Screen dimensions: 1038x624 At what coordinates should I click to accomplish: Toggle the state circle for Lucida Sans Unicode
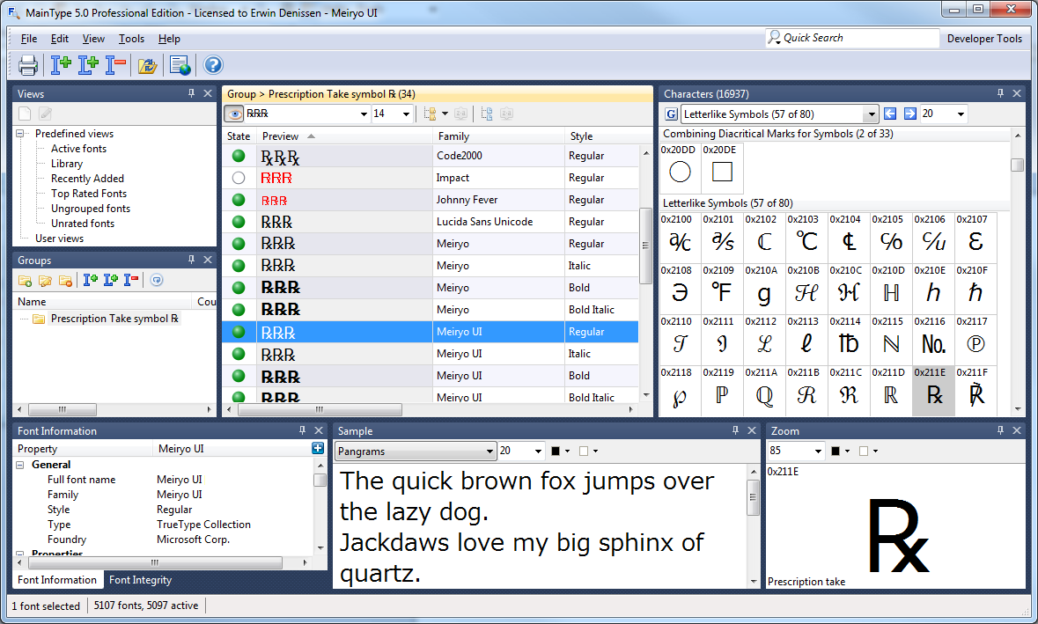(x=239, y=222)
